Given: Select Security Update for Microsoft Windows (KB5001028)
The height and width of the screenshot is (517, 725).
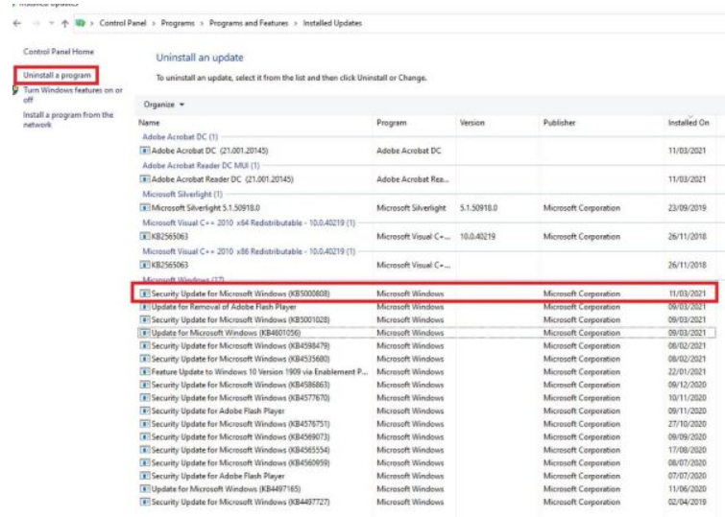Looking at the screenshot, I should 426,319.
